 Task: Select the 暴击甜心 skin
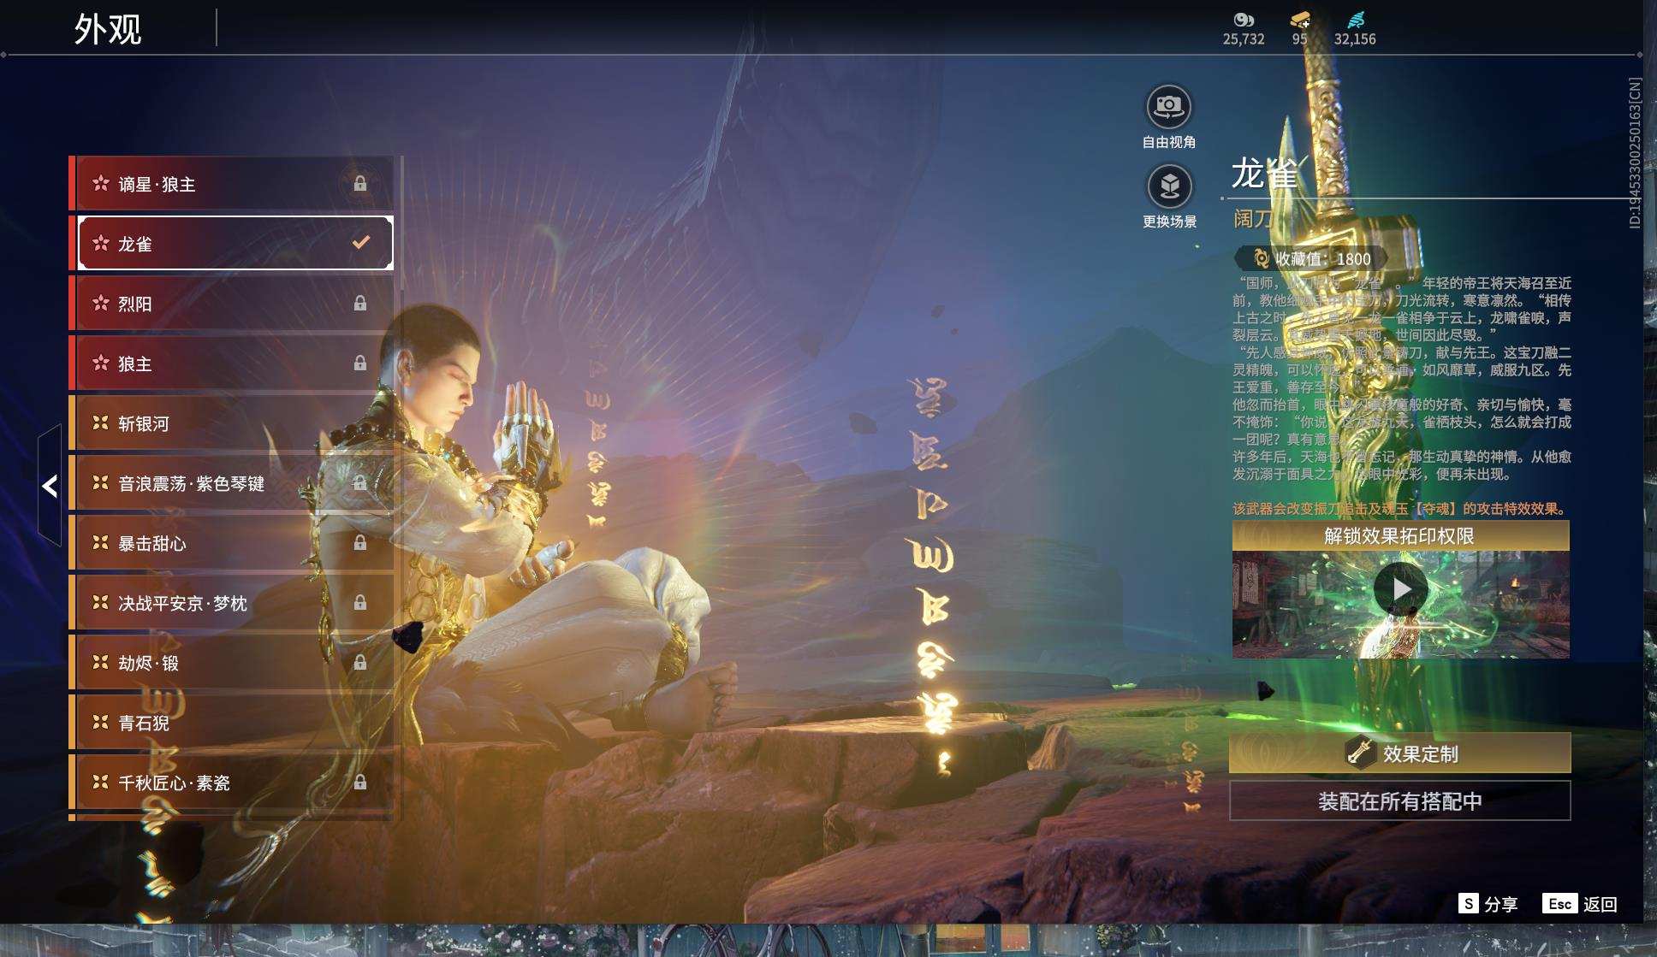[231, 543]
